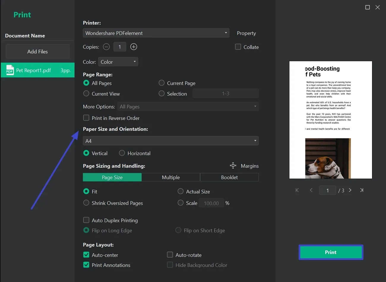Check Print in Reverse Order

[86, 118]
